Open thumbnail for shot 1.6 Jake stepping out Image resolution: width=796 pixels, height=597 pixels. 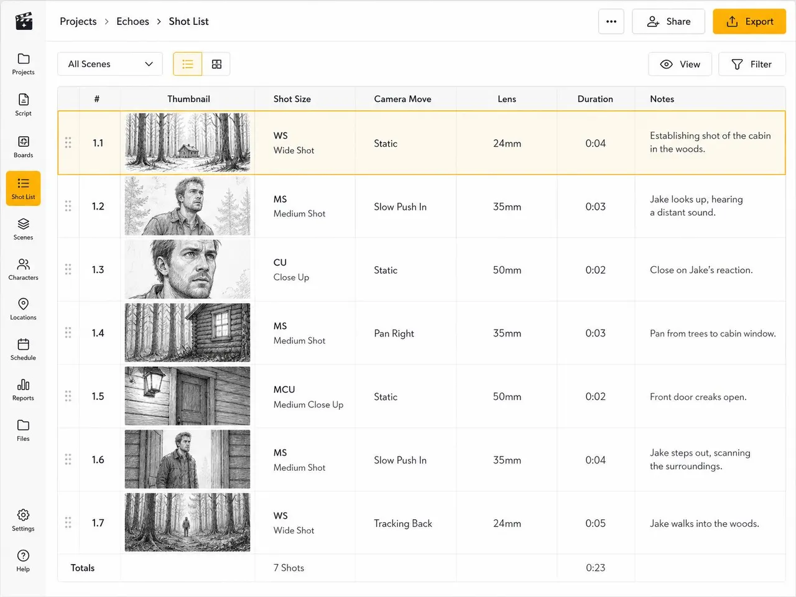[188, 460]
